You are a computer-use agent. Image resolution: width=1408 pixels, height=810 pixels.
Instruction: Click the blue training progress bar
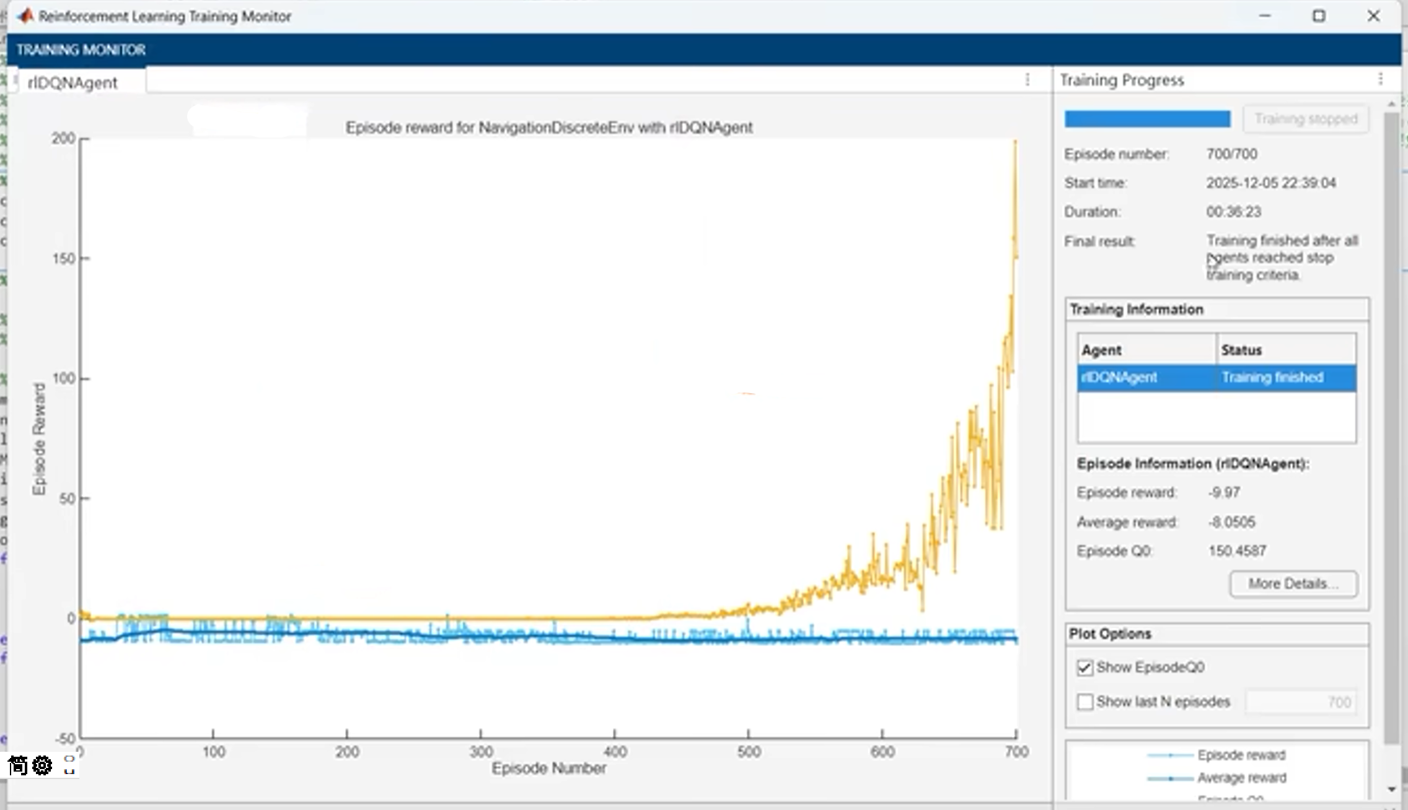(x=1147, y=119)
